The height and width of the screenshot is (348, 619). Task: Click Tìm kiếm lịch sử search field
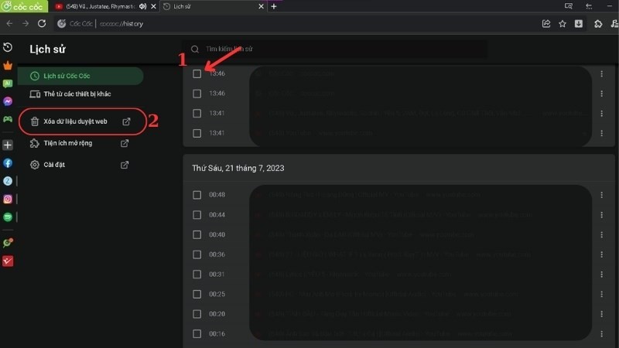coord(336,49)
